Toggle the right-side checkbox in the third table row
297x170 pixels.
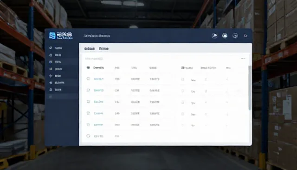[182, 103]
